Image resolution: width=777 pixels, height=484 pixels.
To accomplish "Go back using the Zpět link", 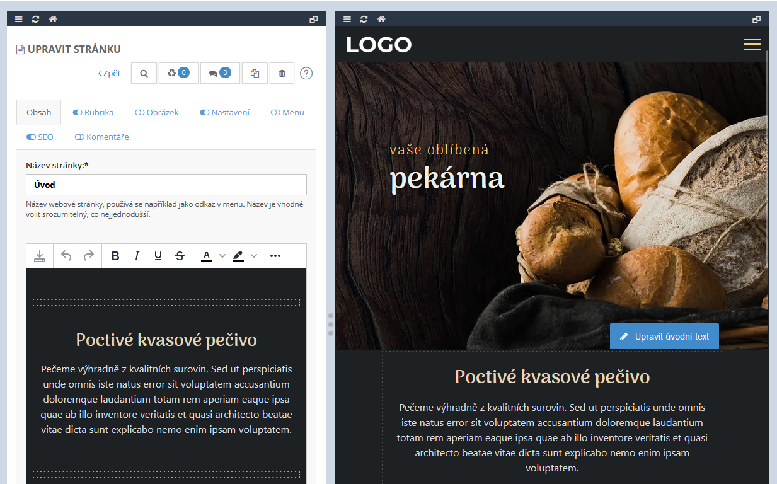I will point(110,73).
